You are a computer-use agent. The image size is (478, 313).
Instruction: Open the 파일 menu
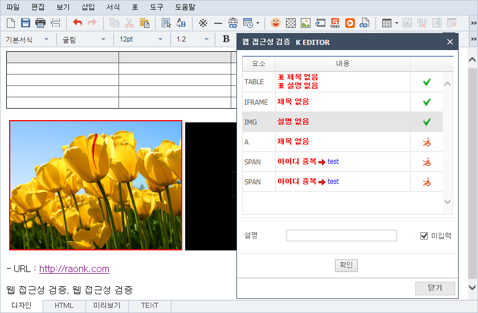(x=13, y=7)
